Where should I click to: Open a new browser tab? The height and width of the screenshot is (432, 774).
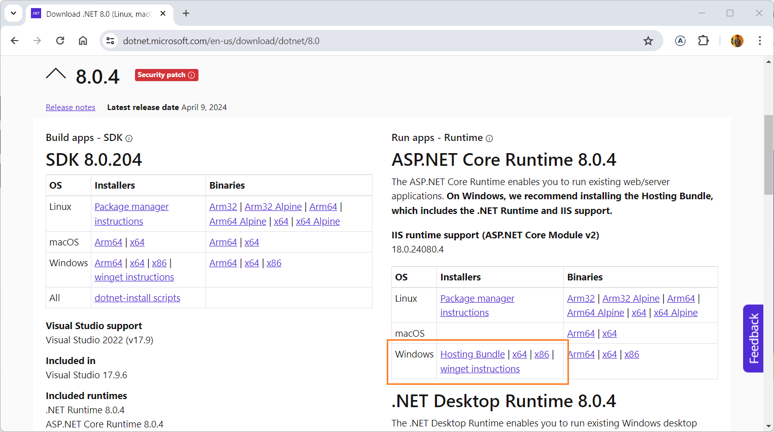(186, 13)
